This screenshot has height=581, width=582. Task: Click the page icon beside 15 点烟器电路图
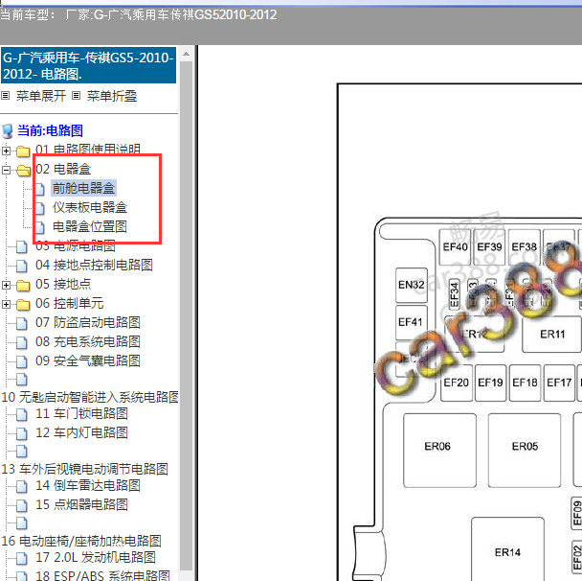click(22, 505)
